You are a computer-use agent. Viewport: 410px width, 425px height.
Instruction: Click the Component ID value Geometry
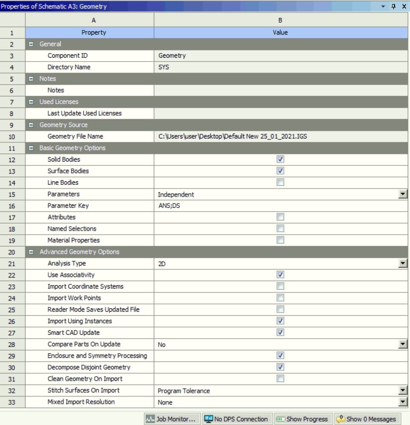click(x=172, y=56)
